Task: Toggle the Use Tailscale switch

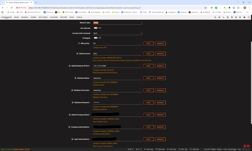Action: (x=96, y=28)
